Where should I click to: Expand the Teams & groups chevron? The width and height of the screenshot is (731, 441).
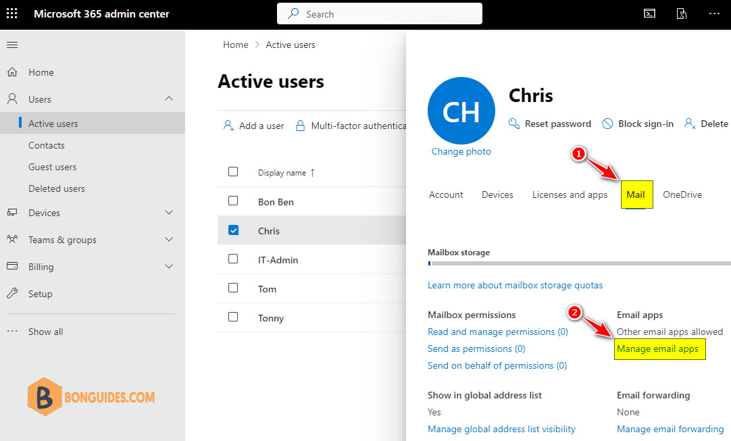(x=169, y=240)
